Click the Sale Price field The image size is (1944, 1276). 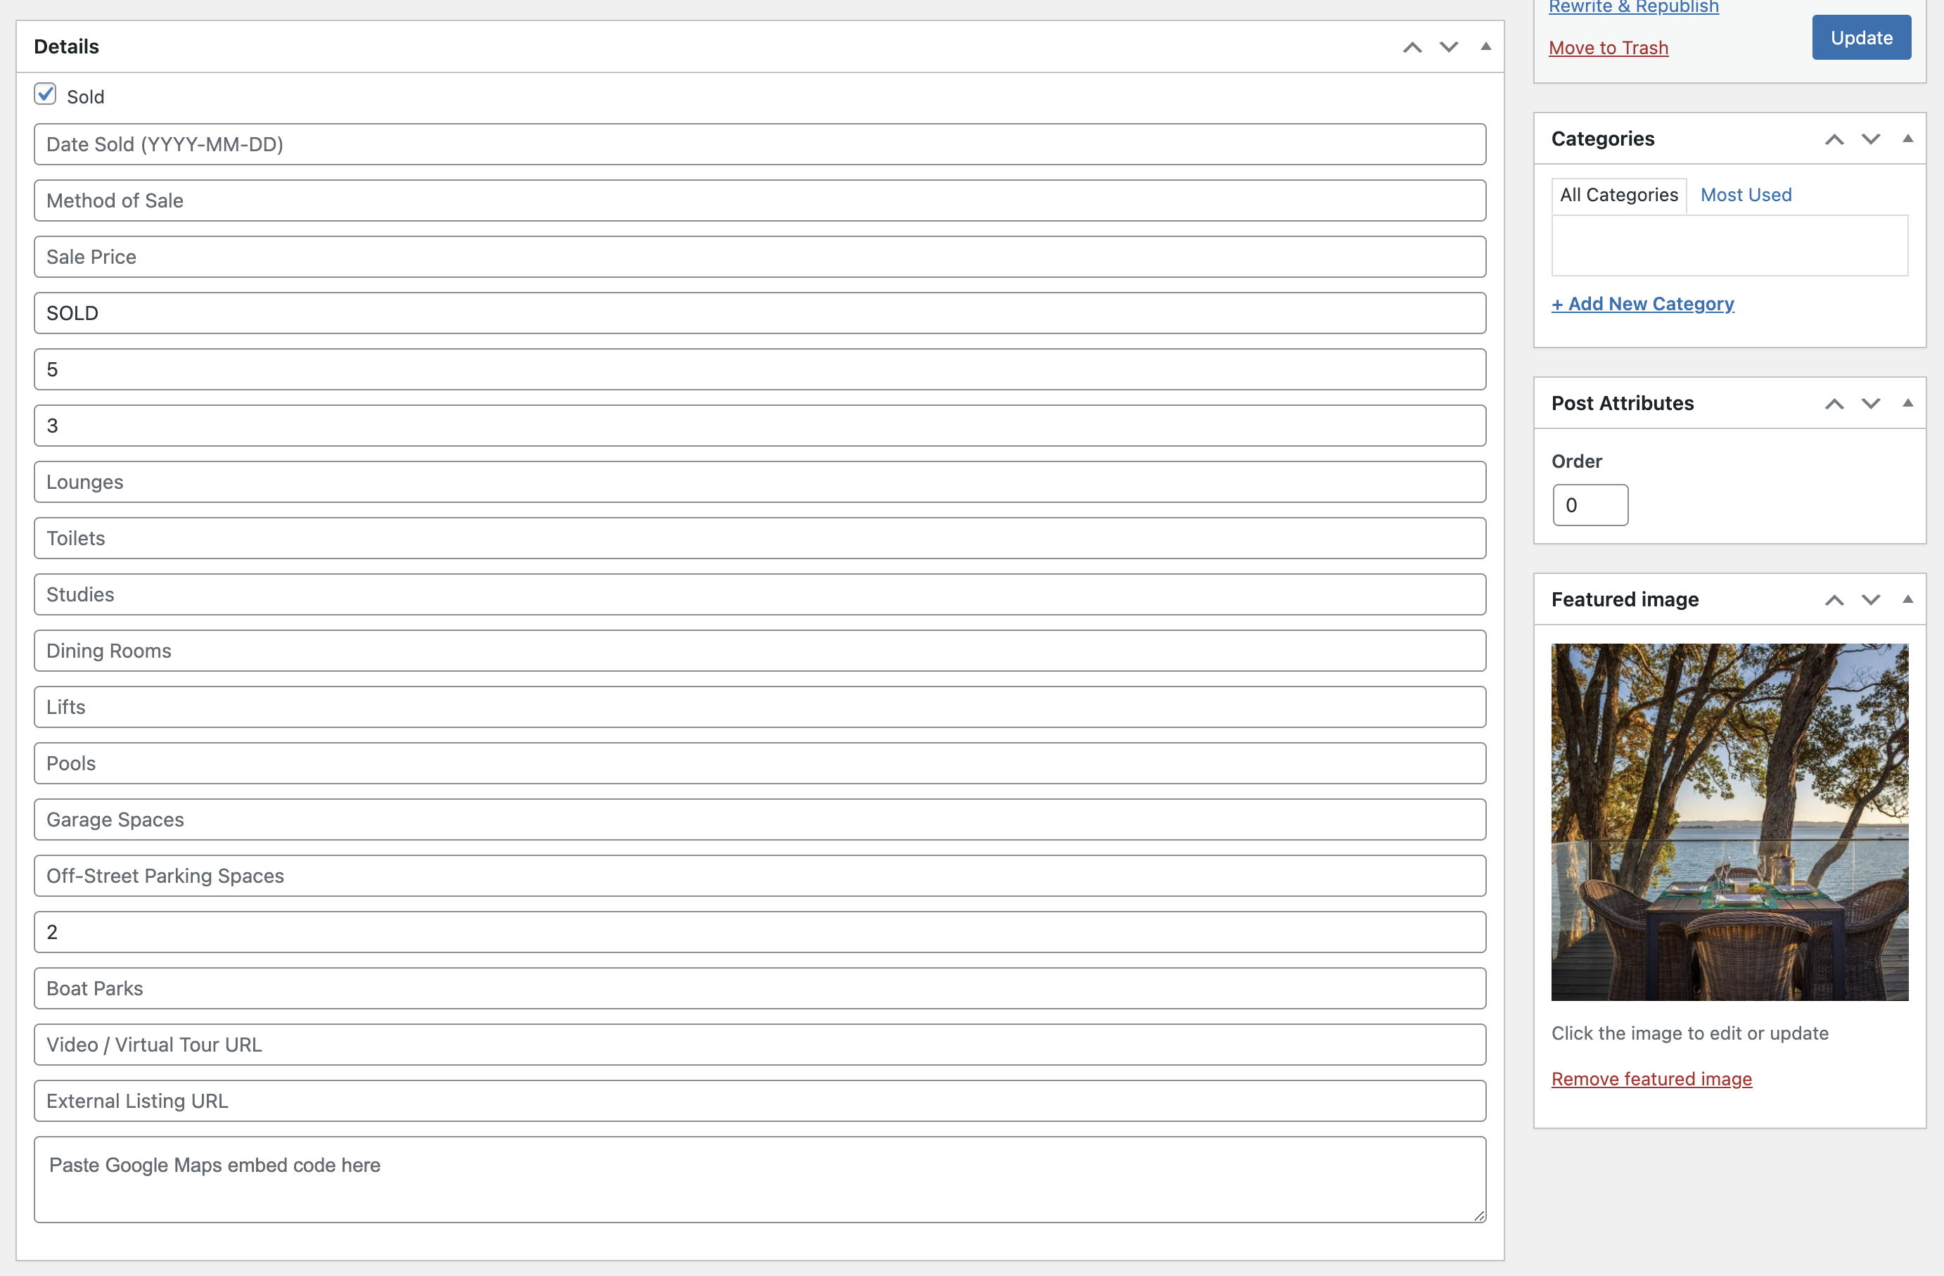point(760,257)
